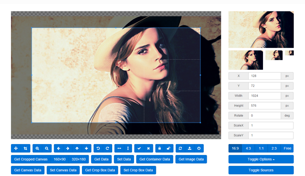Viewport: 305px width, 176px height.
Task: Focus the ScaleX input field
Action: tap(271, 126)
